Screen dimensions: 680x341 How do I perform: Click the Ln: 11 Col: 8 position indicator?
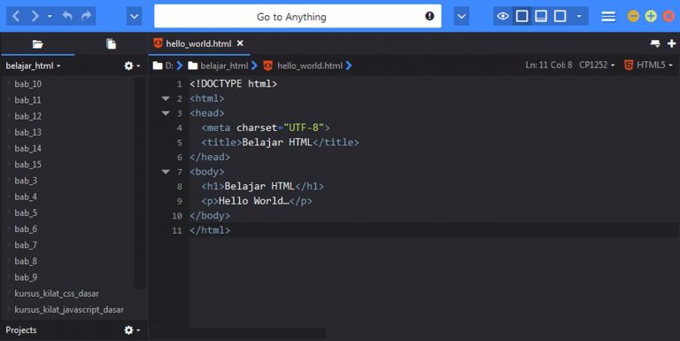coord(549,65)
